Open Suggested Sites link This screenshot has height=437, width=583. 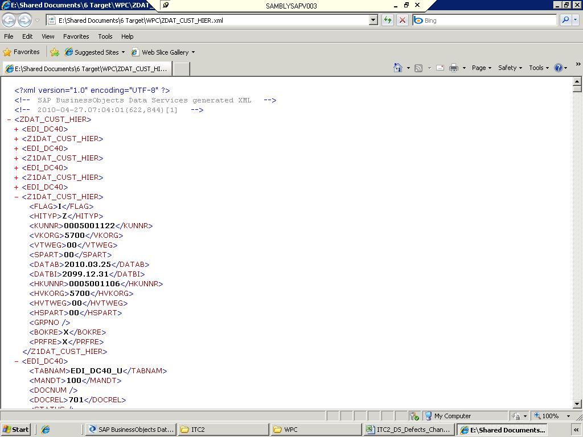[x=95, y=52]
